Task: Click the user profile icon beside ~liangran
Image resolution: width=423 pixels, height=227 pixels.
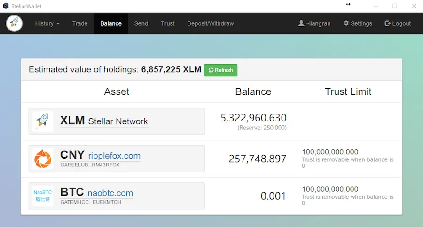Action: (301, 23)
